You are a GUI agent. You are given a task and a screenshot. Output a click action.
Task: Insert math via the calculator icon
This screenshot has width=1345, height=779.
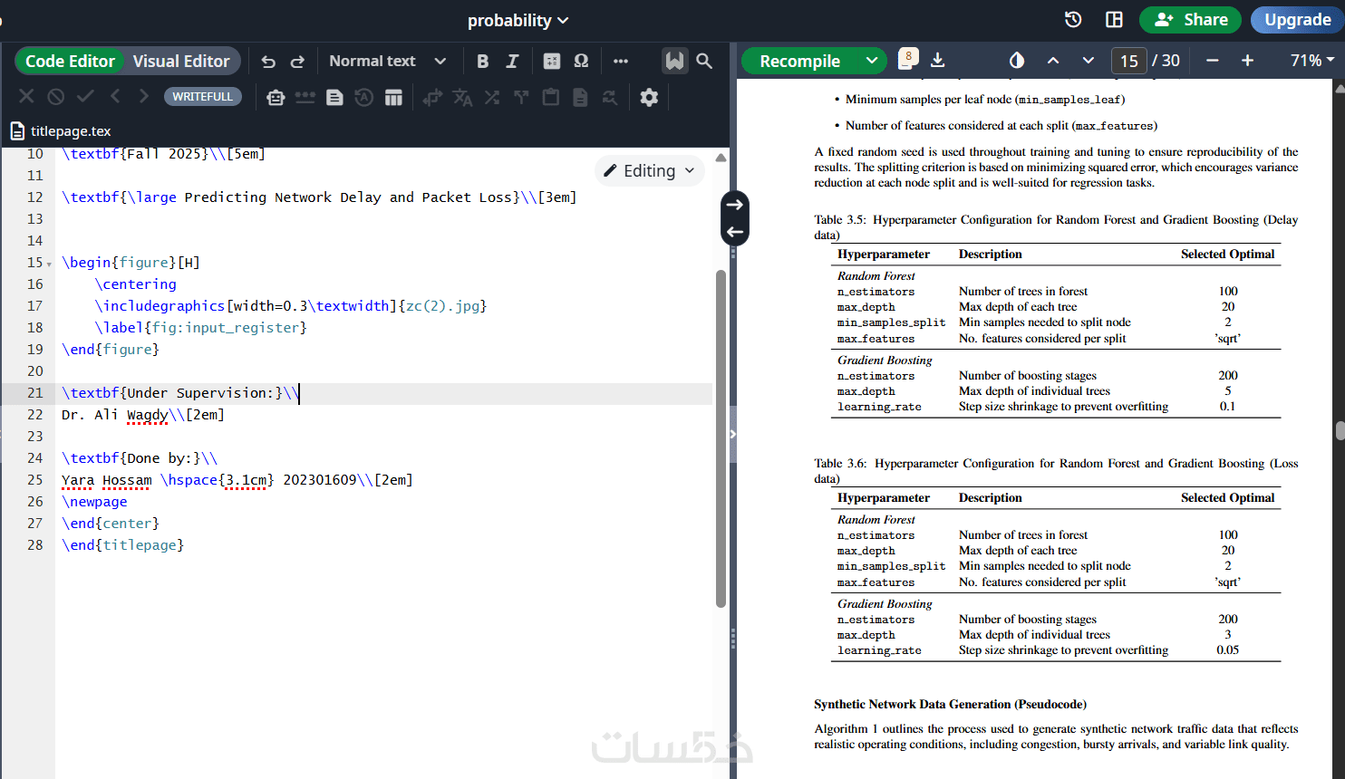[551, 62]
